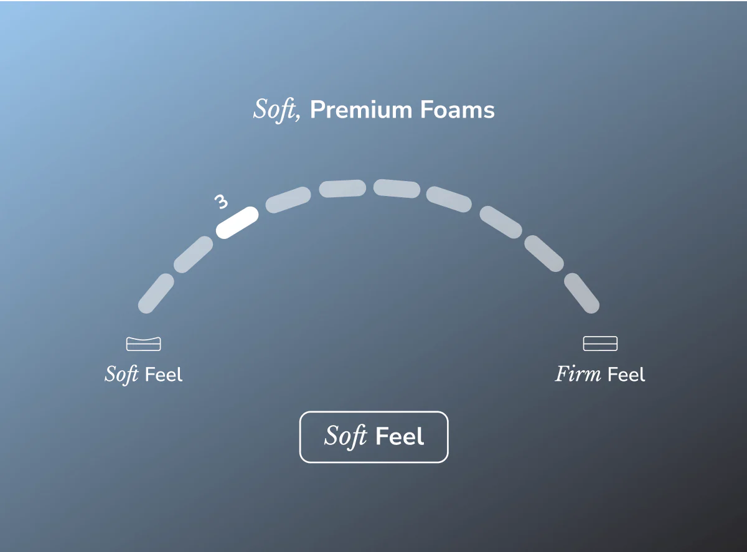The height and width of the screenshot is (552, 747).
Task: Select the highlighted white gauge segment
Action: pos(237,222)
